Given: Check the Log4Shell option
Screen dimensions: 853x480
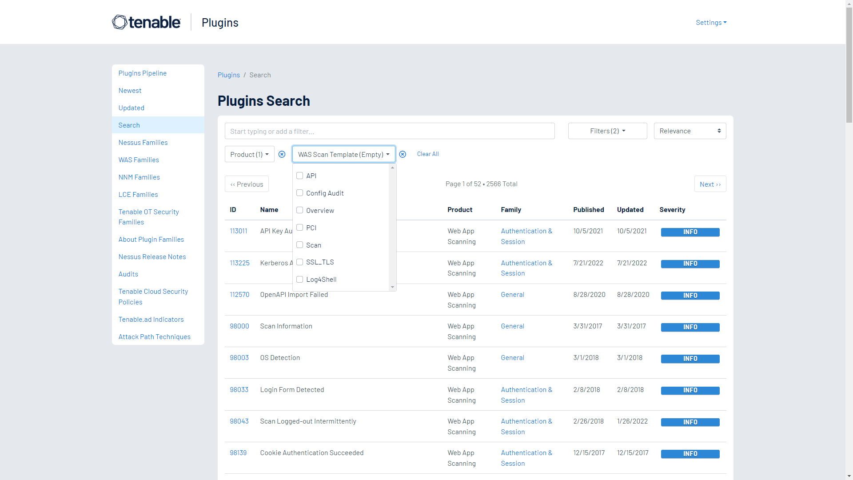Looking at the screenshot, I should pos(300,279).
